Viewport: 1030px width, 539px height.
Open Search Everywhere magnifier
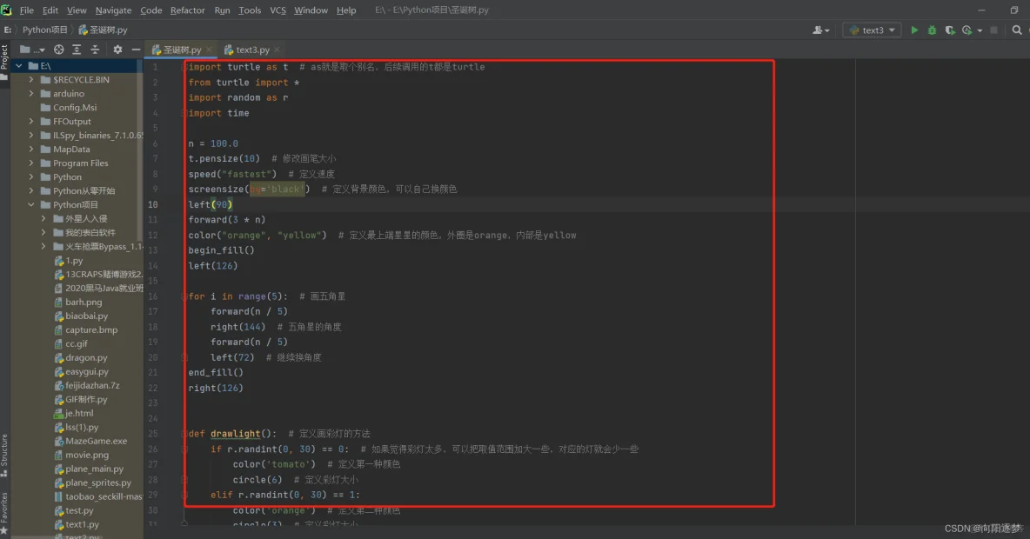click(1017, 30)
